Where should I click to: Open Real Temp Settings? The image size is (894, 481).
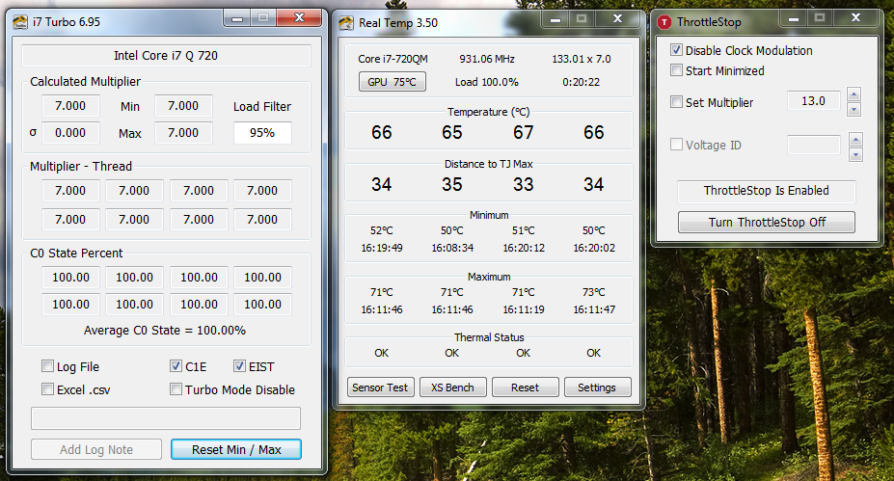coord(598,387)
